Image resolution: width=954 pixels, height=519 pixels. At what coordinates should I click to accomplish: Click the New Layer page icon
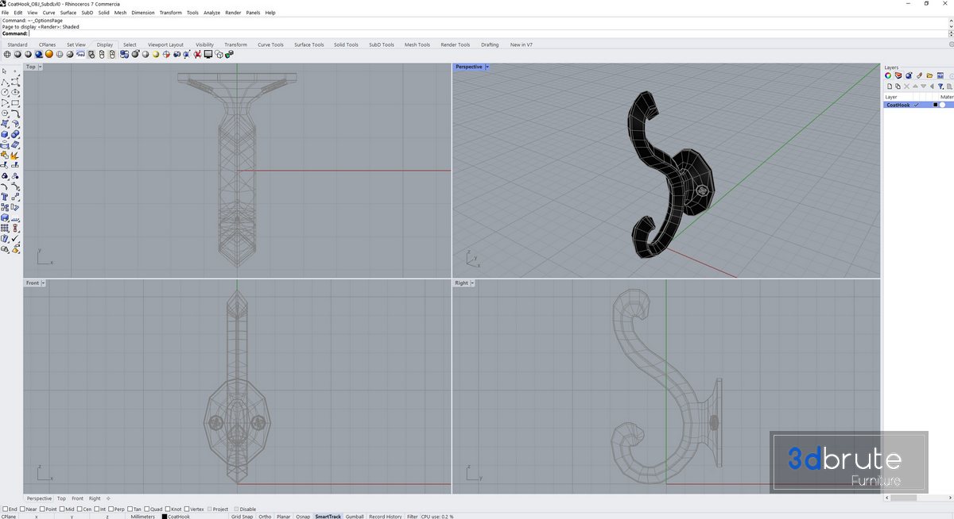coord(889,86)
